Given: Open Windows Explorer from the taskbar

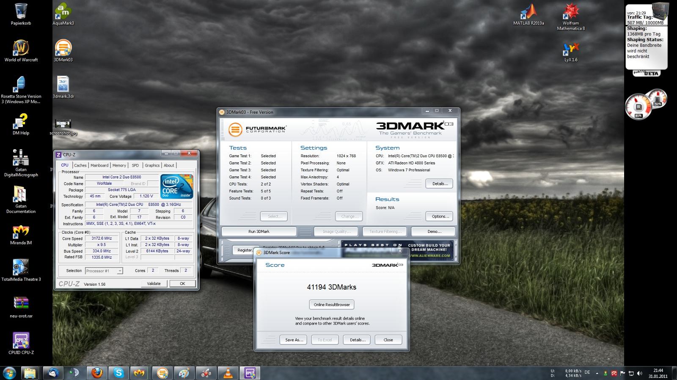Looking at the screenshot, I should pos(30,373).
